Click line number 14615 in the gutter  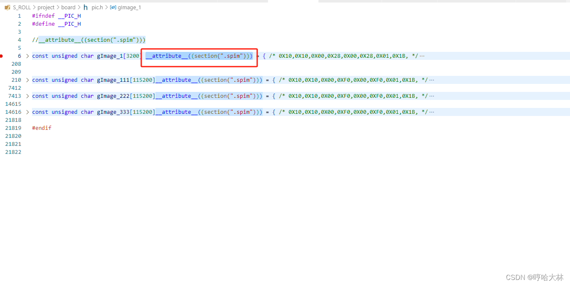tap(13, 104)
